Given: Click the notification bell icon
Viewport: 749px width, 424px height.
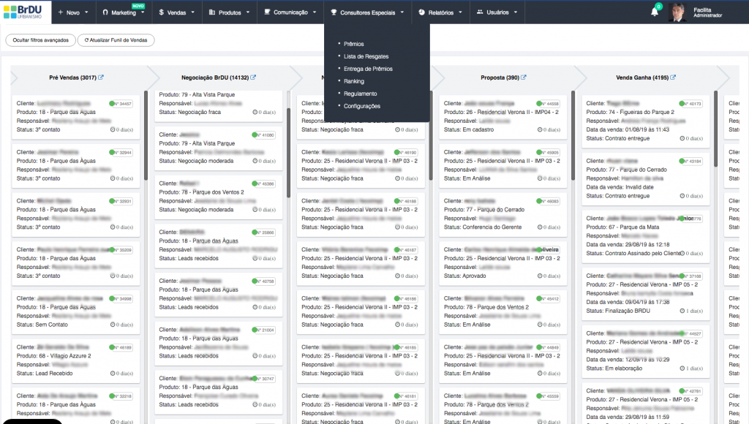Looking at the screenshot, I should [655, 12].
